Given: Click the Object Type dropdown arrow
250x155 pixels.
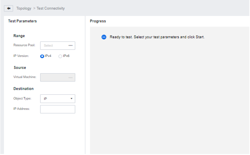Looking at the screenshot, I should [71, 99].
